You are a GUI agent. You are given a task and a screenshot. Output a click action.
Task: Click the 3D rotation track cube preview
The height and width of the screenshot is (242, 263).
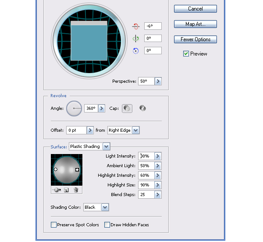[89, 41]
